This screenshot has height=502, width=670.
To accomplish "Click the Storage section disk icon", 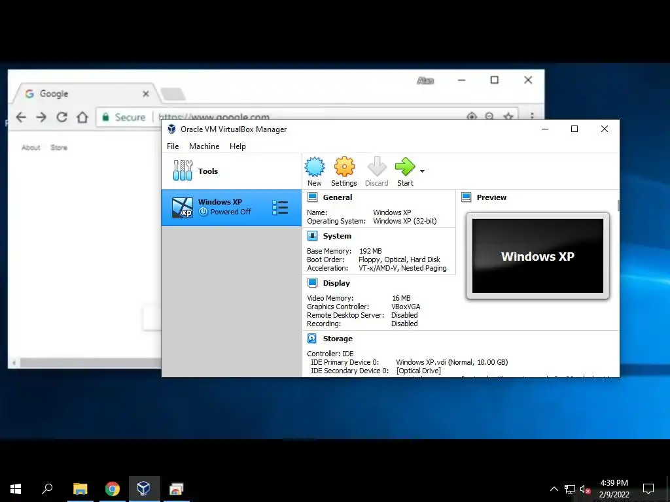I will [x=312, y=339].
